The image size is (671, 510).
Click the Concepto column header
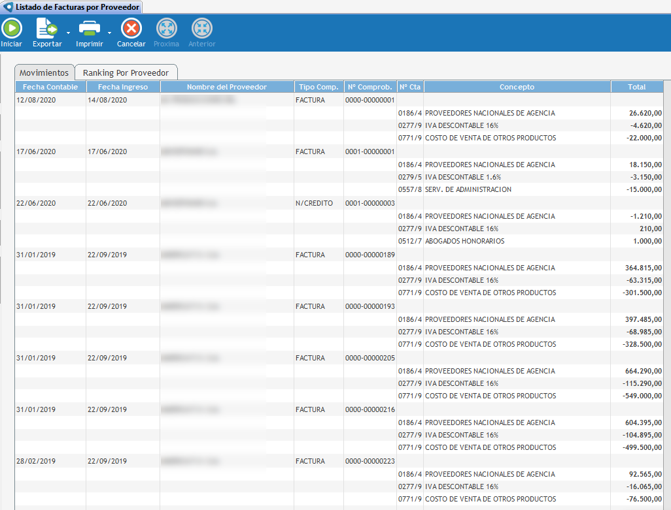pyautogui.click(x=517, y=87)
